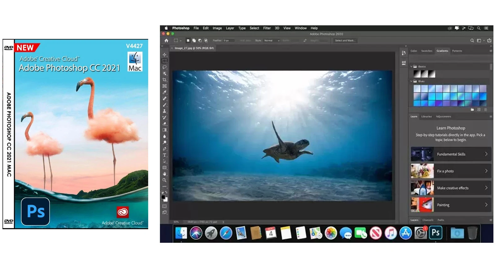Open Fundamental Skills tutorials chevron

click(x=486, y=154)
